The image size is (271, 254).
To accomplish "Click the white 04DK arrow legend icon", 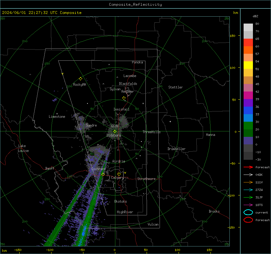I will pyautogui.click(x=248, y=175).
